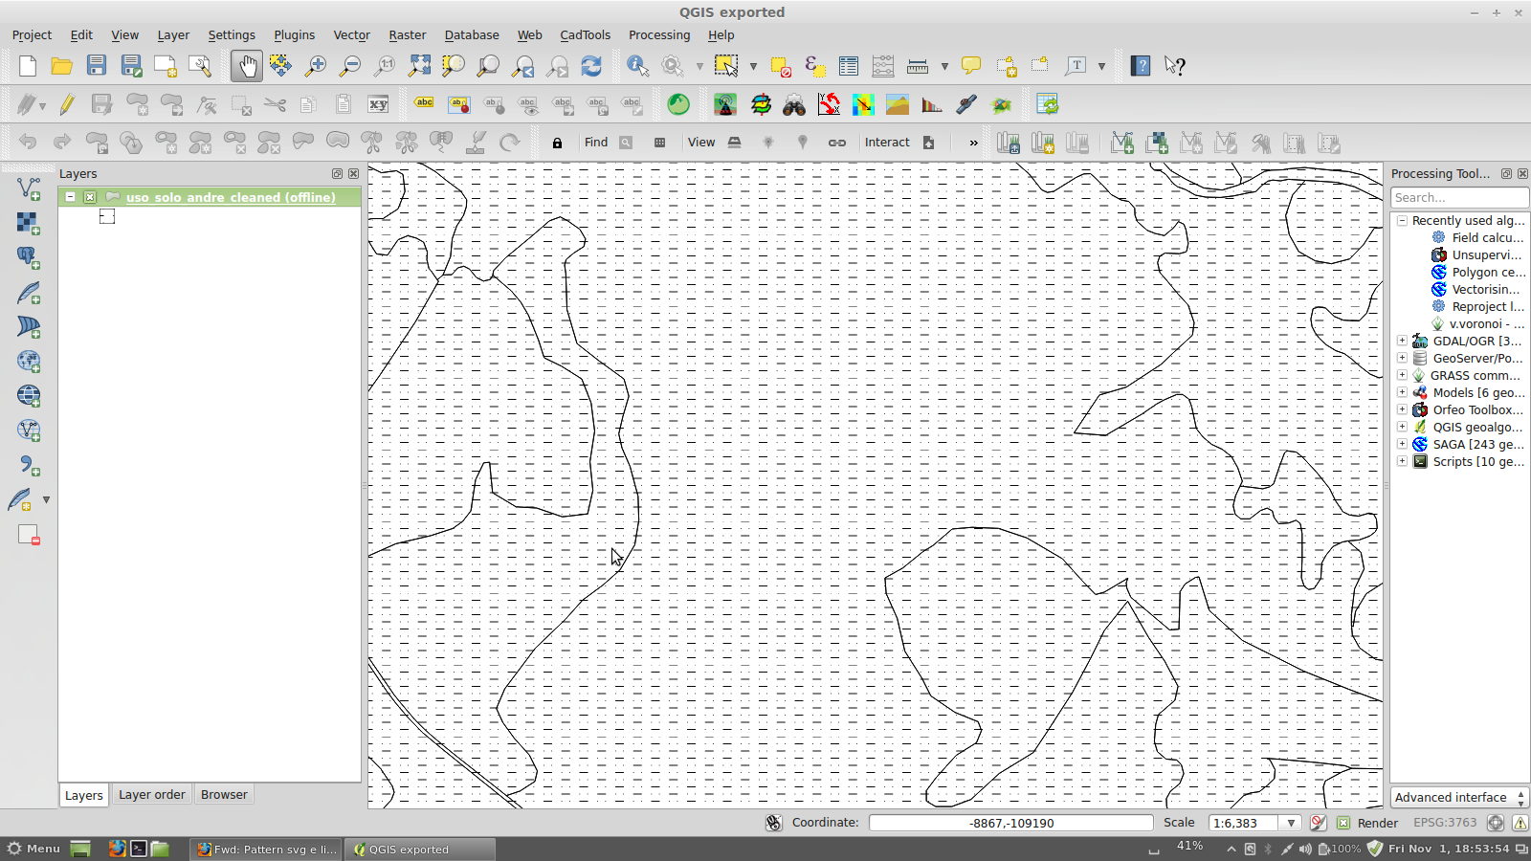Viewport: 1531px width, 861px height.
Task: Select the Pan Map hand tool
Action: pyautogui.click(x=247, y=66)
